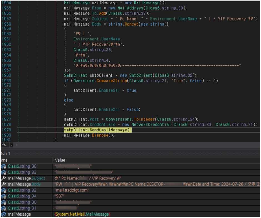Select the Class6.string_31 watch name
Screen dimensions: 261x218
pyautogui.click(x=22, y=208)
